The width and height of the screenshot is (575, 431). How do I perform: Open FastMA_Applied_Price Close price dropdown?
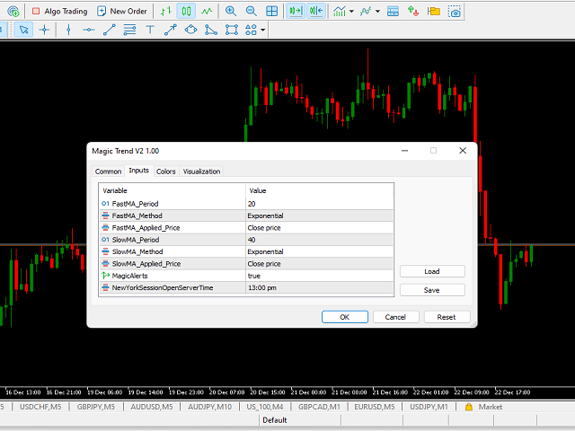tap(320, 227)
